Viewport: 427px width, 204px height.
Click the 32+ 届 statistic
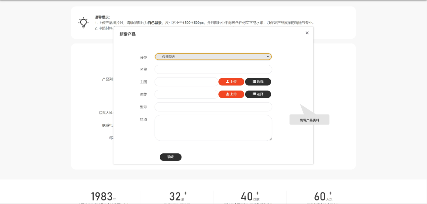click(x=178, y=196)
